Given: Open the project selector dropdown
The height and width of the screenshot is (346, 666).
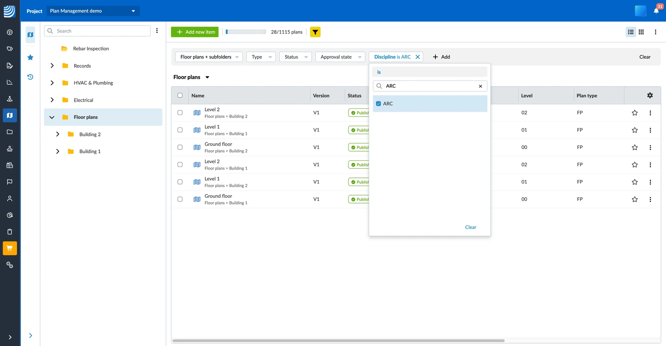Looking at the screenshot, I should 93,11.
